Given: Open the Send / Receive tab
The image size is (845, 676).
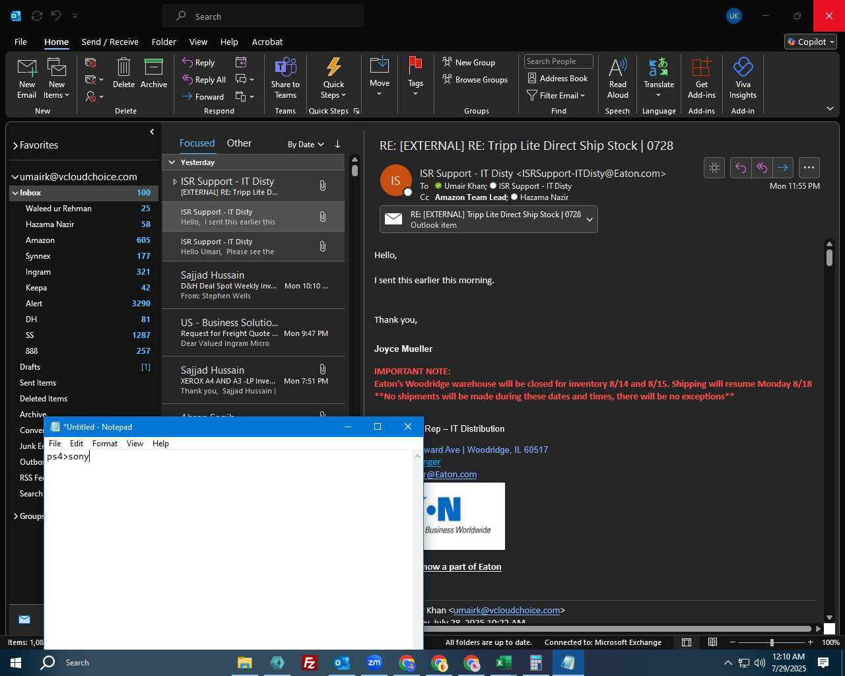Looking at the screenshot, I should [110, 42].
